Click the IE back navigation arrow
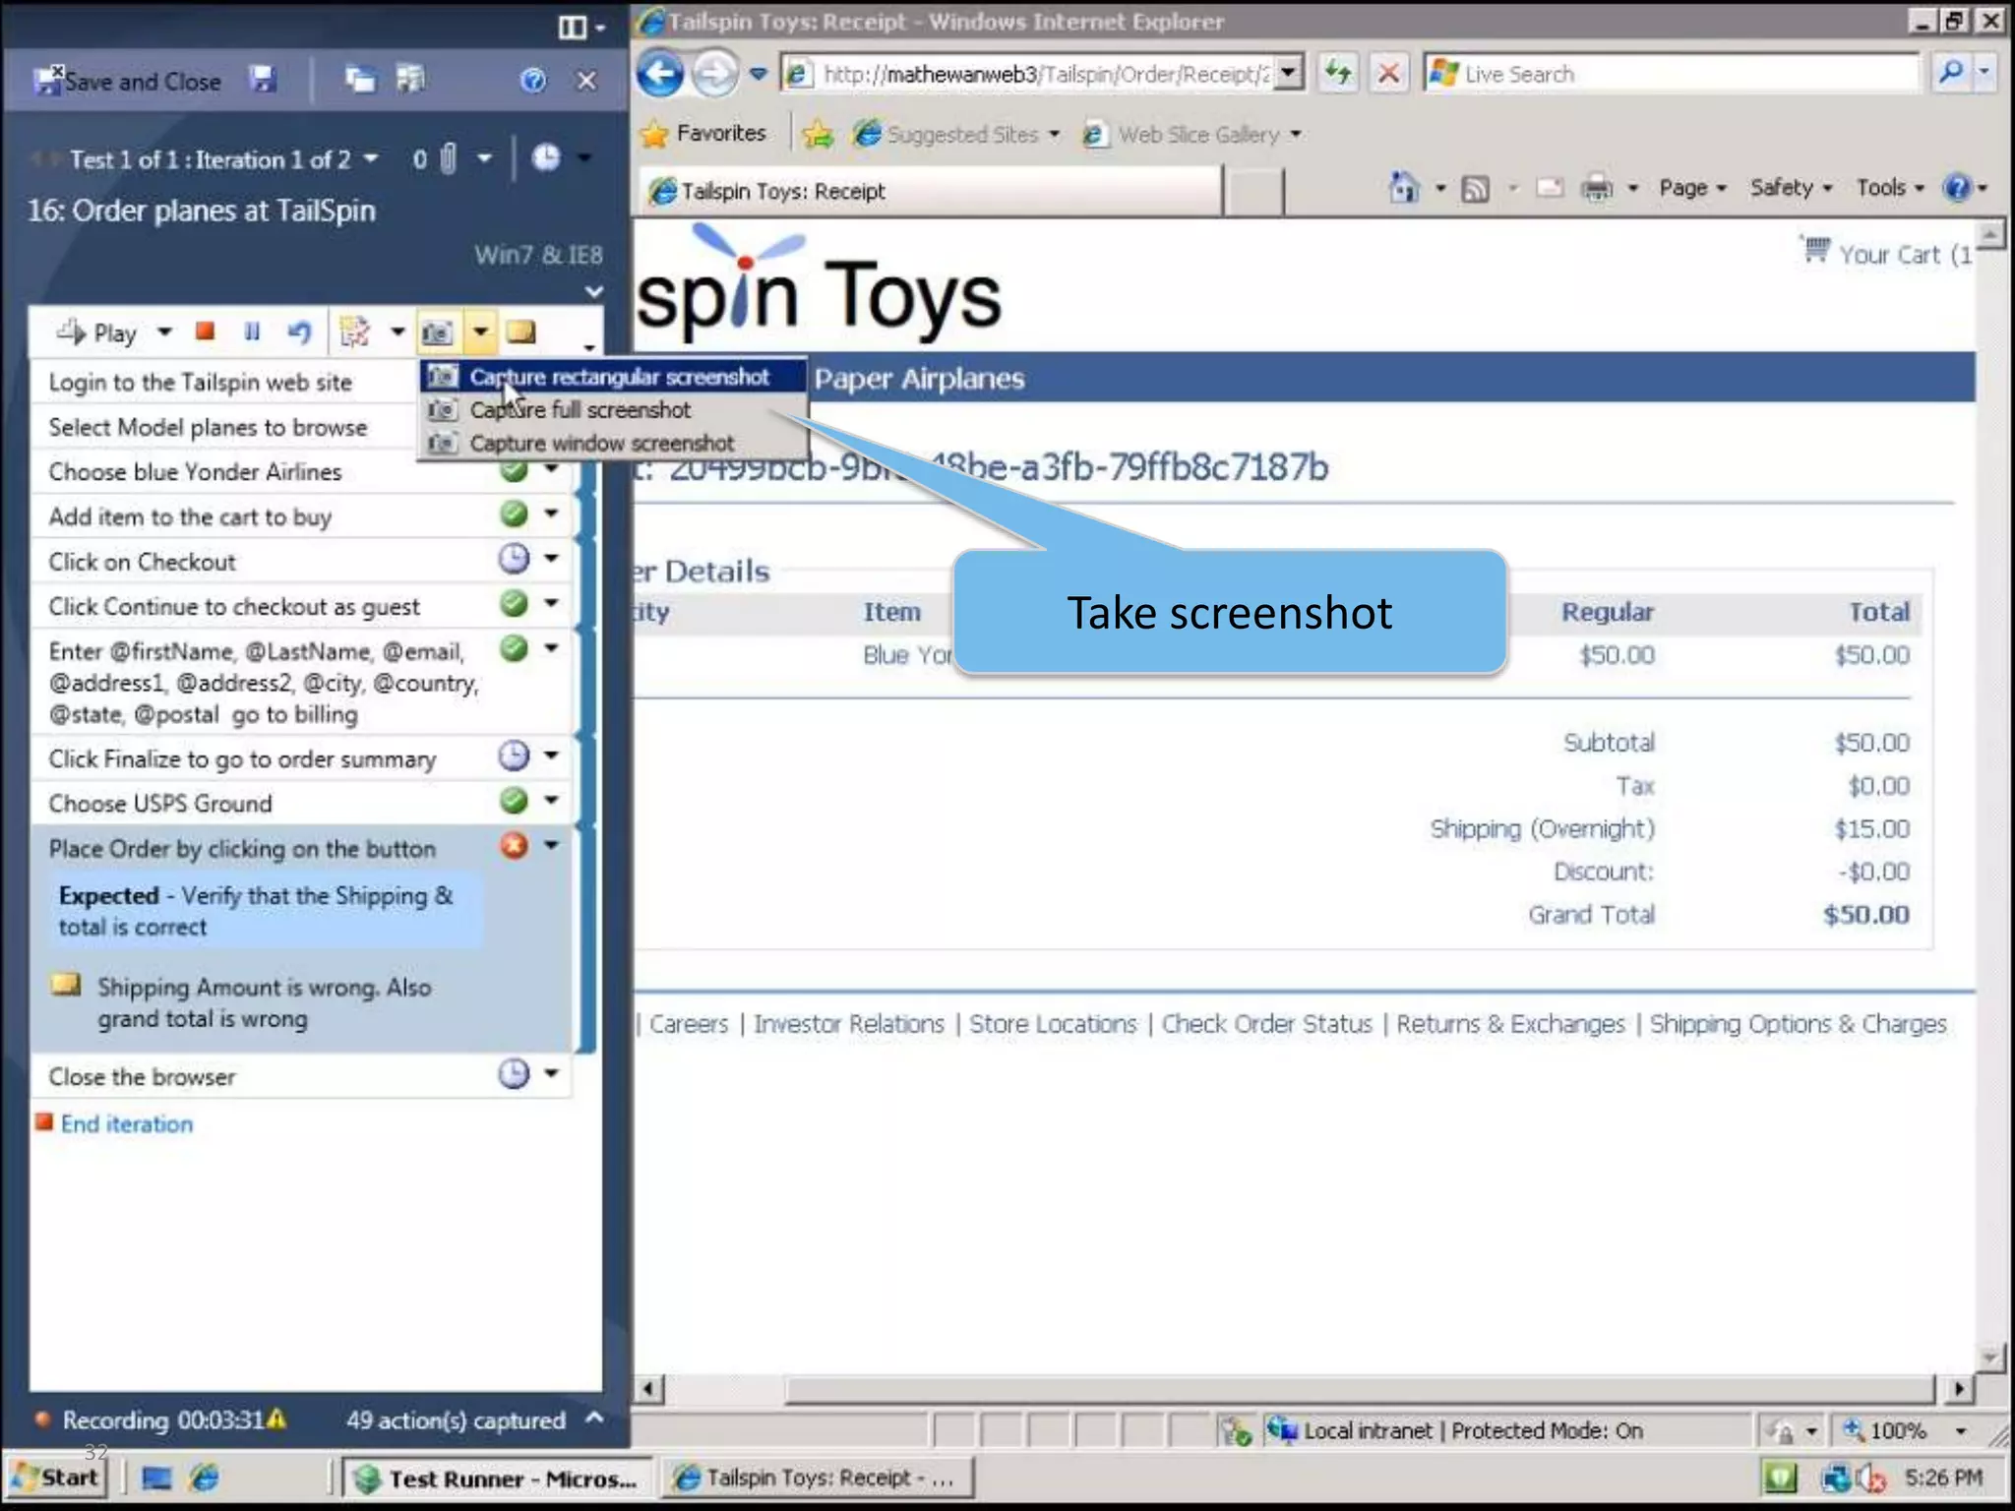Screen dimensions: 2015x1511 pyautogui.click(x=660, y=74)
